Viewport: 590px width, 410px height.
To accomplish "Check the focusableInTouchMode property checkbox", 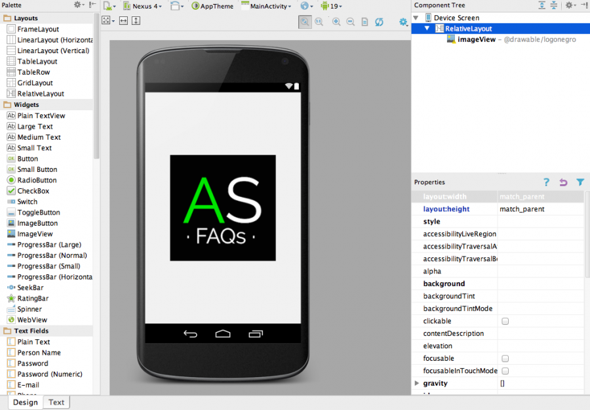I will (505, 371).
